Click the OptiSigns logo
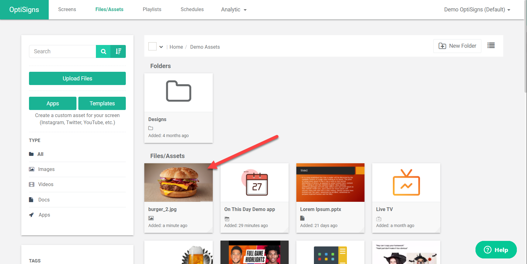This screenshot has height=264, width=527. click(24, 10)
